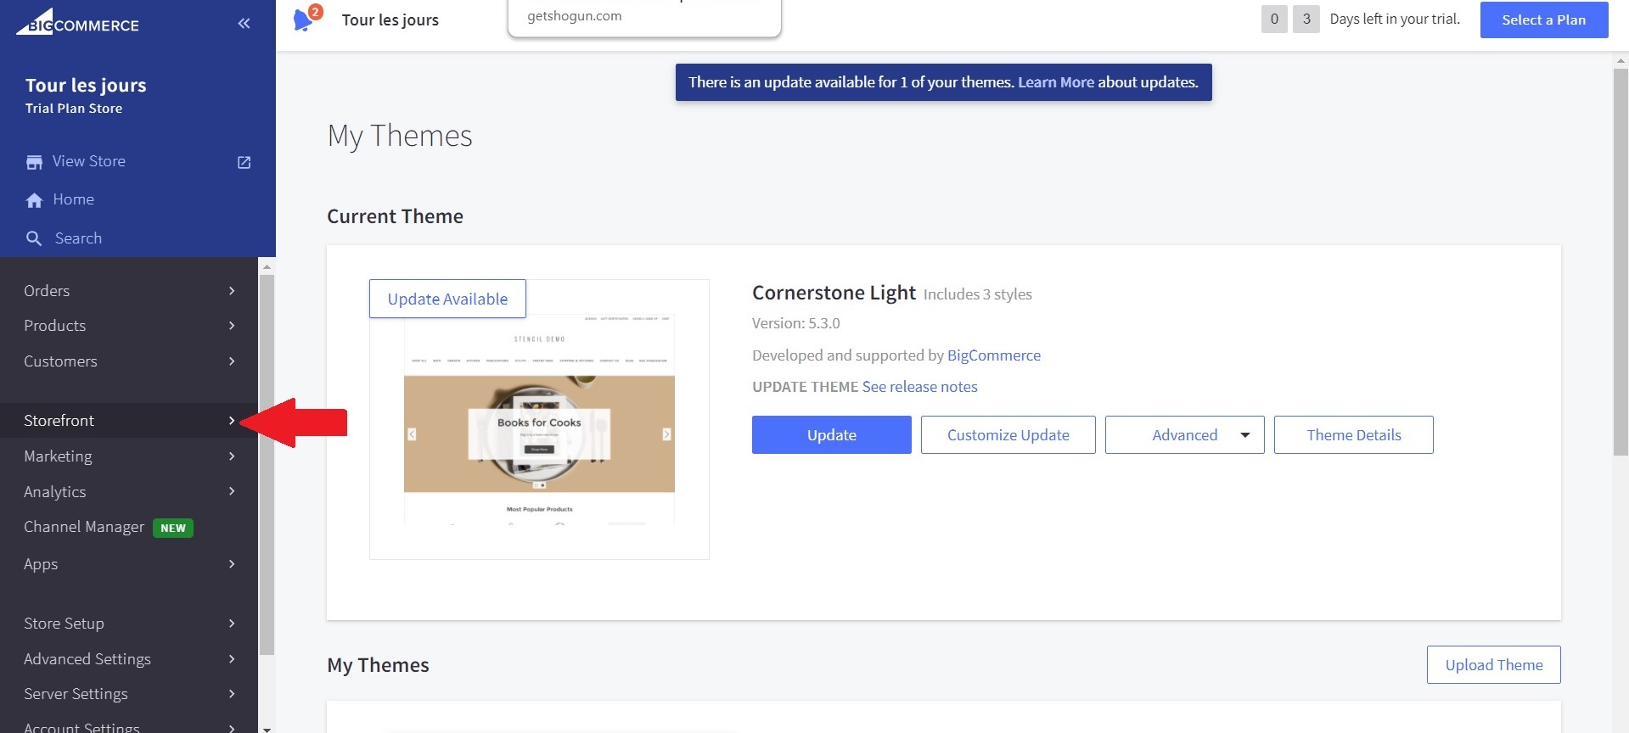Expand the Products menu
Viewport: 1629px width, 733px height.
pyautogui.click(x=129, y=326)
